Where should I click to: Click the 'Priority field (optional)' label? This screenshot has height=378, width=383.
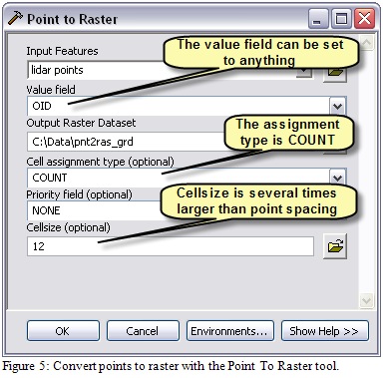pos(79,194)
